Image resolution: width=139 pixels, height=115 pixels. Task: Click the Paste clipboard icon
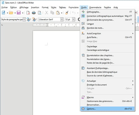coord(58,13)
